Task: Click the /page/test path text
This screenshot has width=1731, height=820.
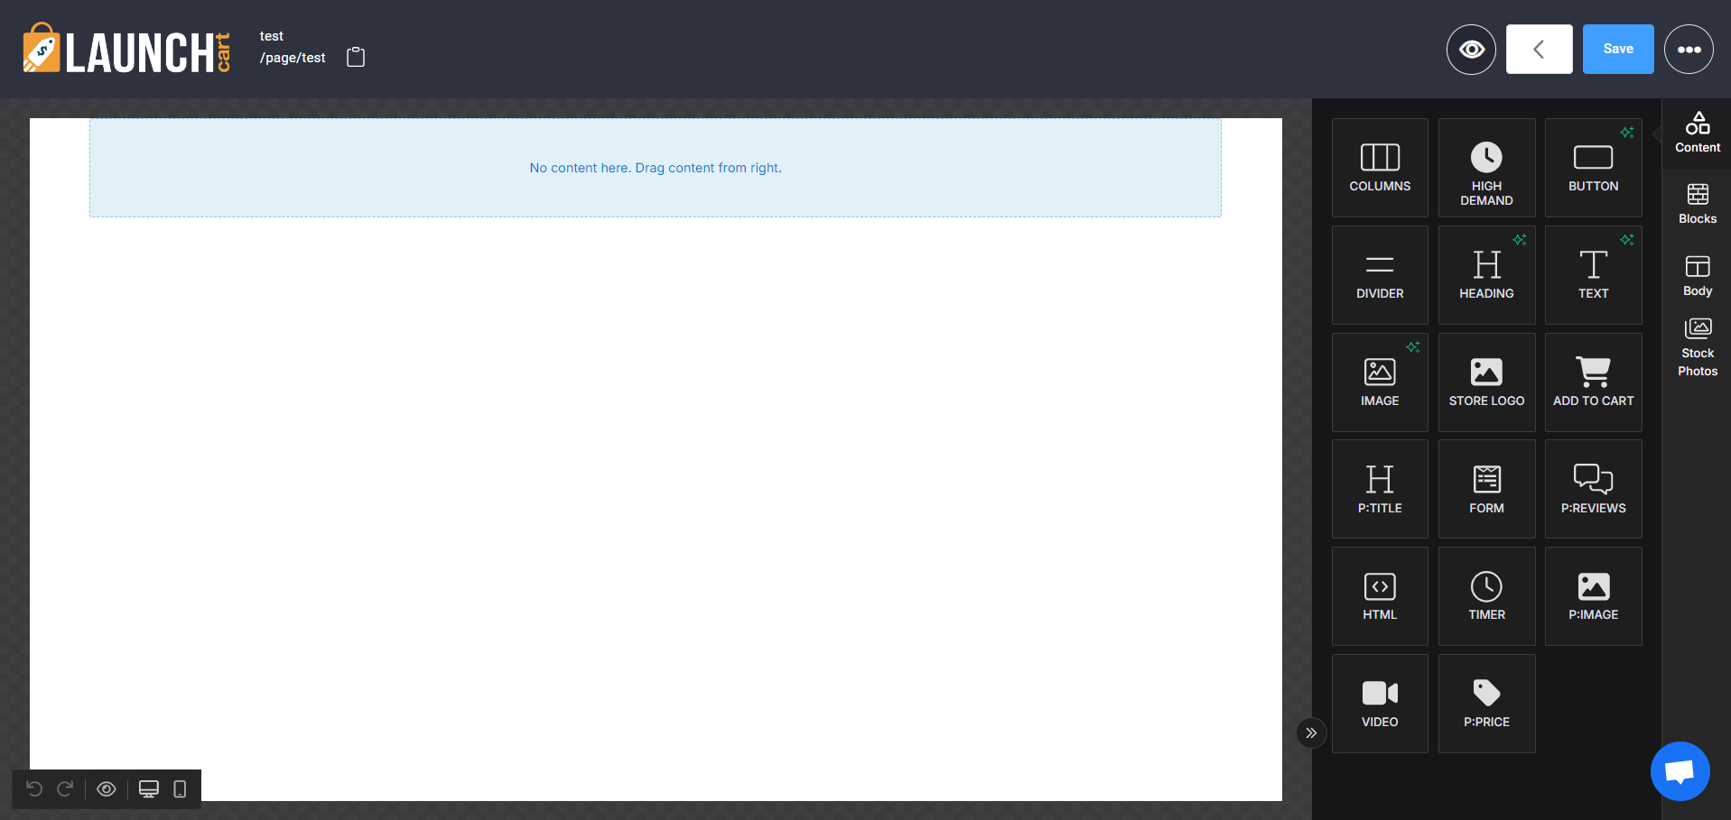Action: click(x=293, y=58)
